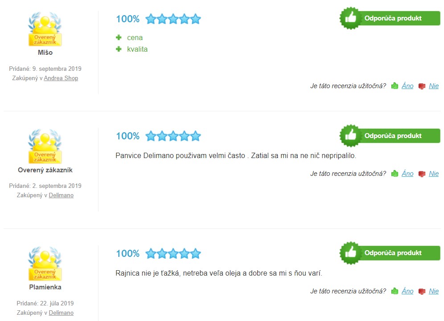Mark Mišo's review not useful with Nie

[x=434, y=86]
